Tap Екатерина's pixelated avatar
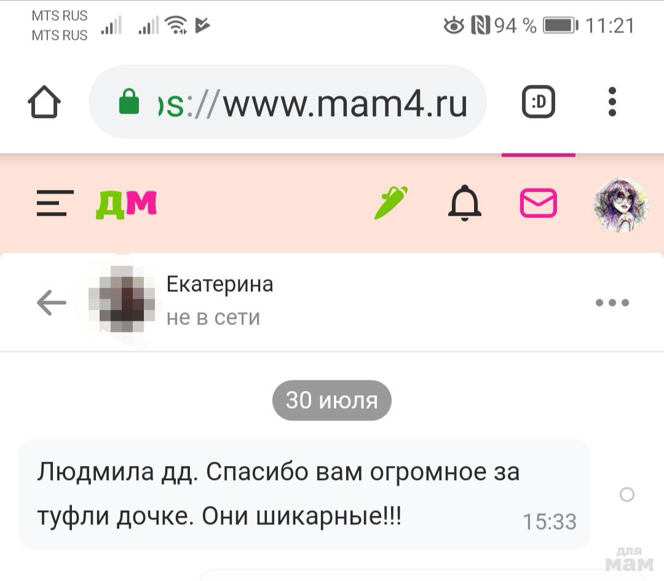This screenshot has width=664, height=581. 122,299
